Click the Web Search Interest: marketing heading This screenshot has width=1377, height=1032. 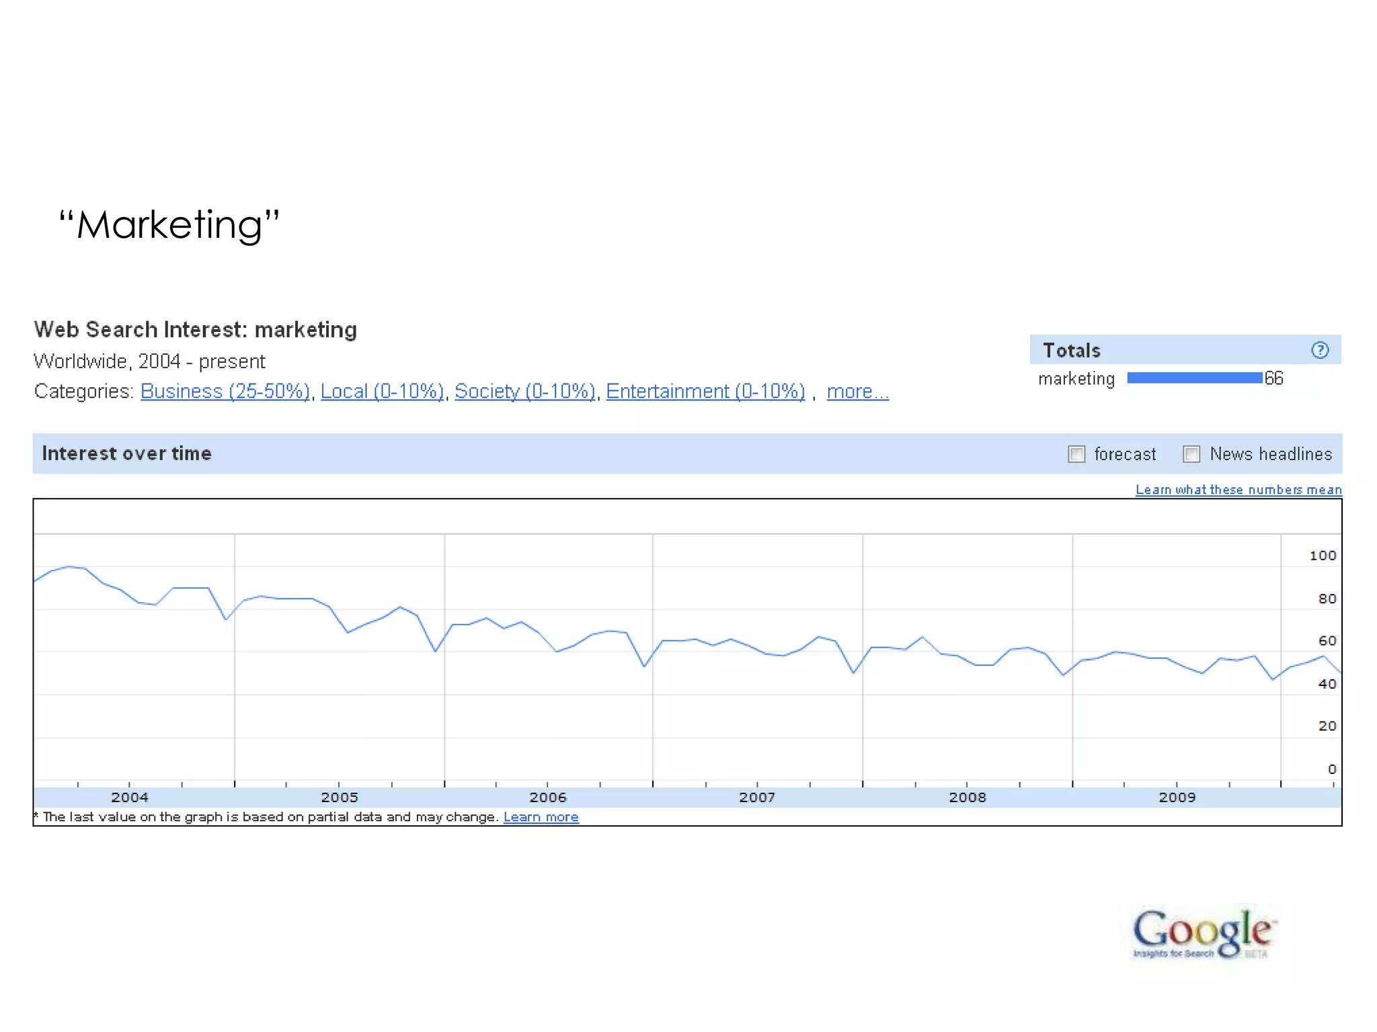(x=195, y=330)
